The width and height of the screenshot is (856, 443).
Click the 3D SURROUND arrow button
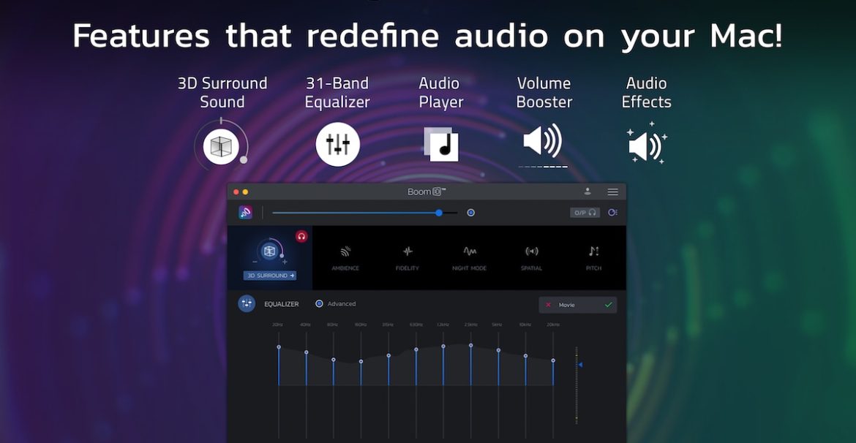(270, 276)
